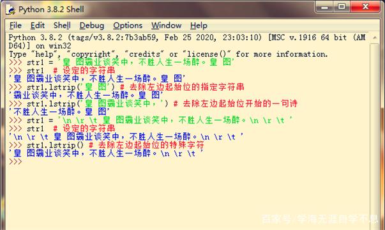
Task: Maximize the Python Shell window
Action: coord(342,7)
